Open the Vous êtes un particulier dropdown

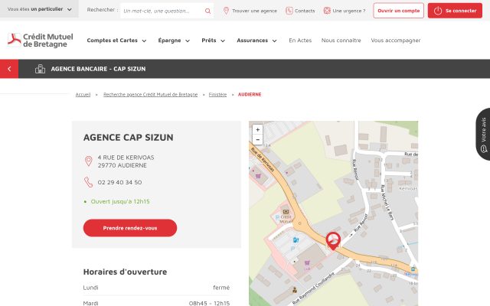39,9
